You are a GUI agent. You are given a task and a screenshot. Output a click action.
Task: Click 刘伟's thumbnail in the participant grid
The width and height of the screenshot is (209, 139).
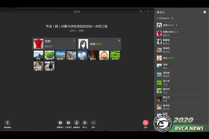(x=38, y=55)
